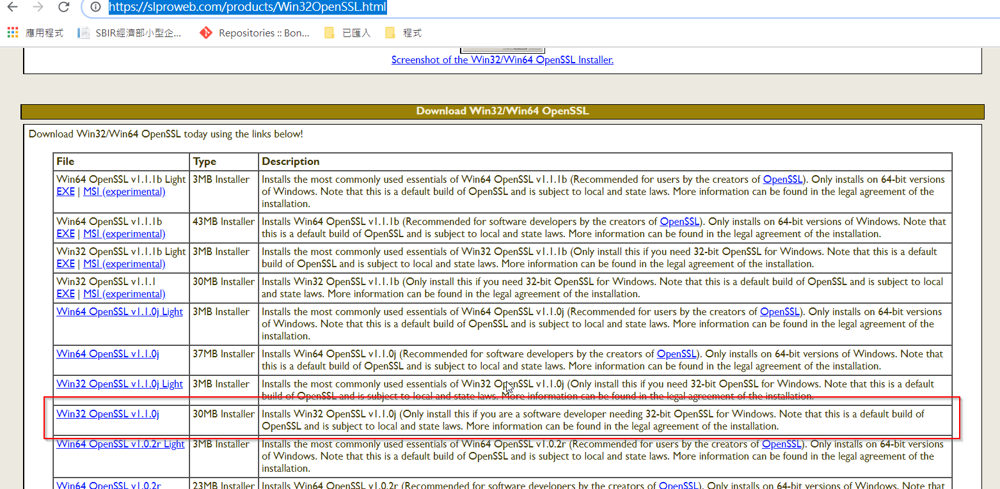
Task: Open Win64 OpenSSL v1.1.0j 37MB link
Action: (107, 354)
